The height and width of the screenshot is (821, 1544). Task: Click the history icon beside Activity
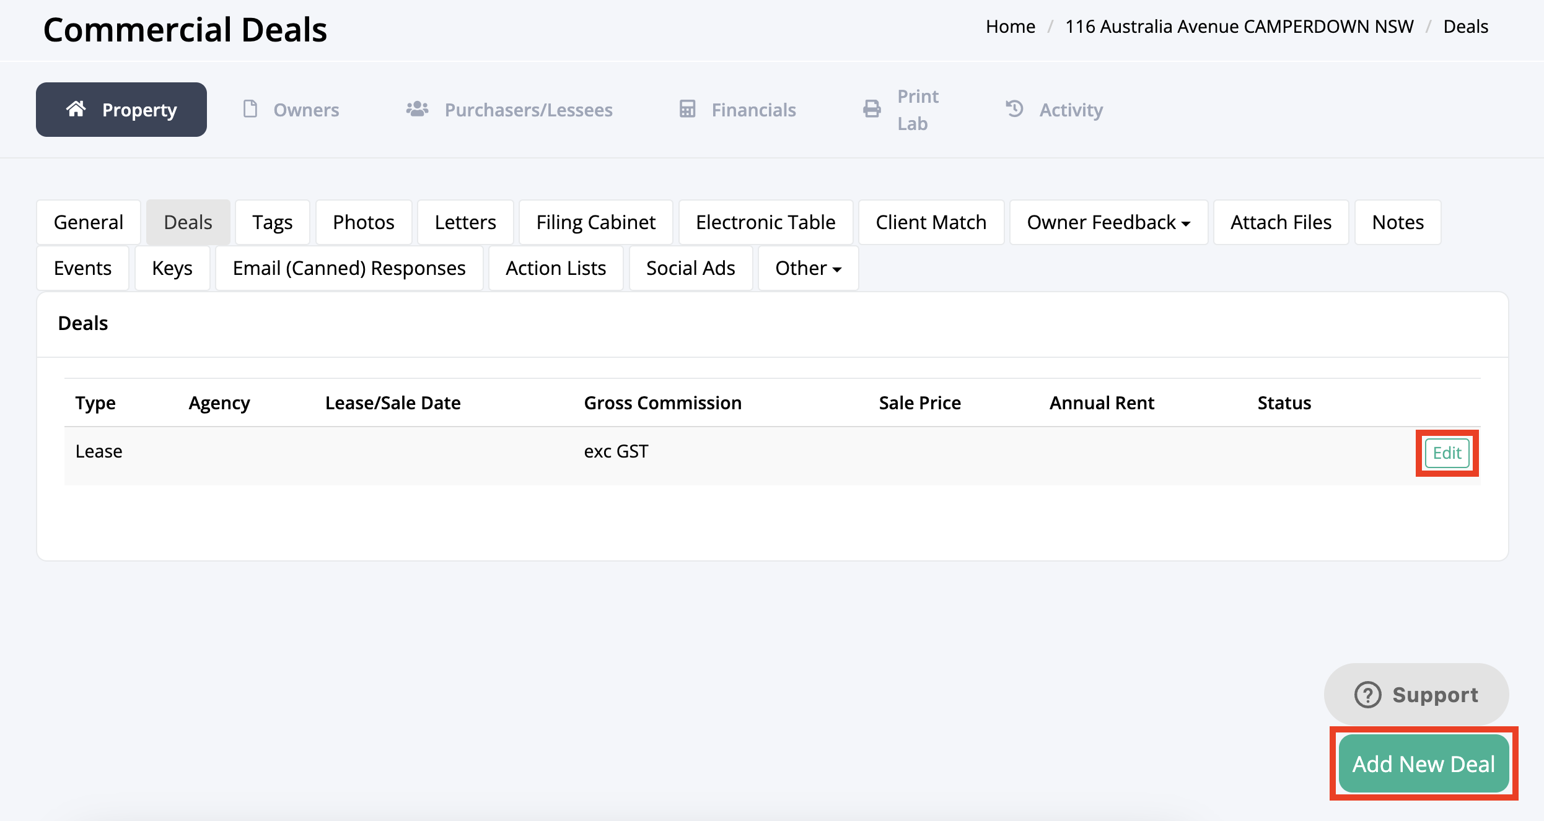pos(1014,109)
